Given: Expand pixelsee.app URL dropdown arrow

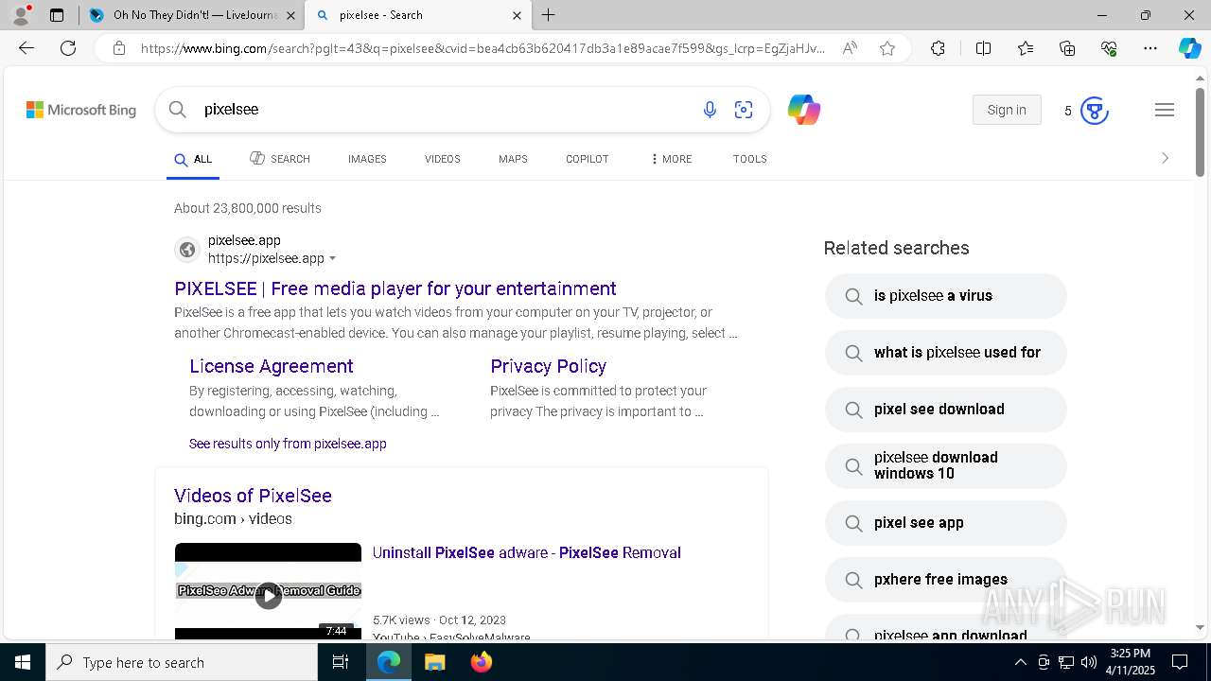Looking at the screenshot, I should pos(332,259).
